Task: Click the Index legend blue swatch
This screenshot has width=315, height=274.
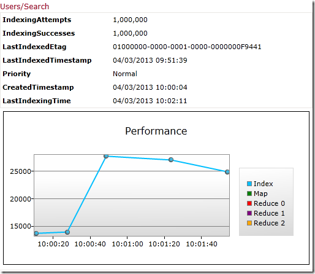Action: (249, 184)
